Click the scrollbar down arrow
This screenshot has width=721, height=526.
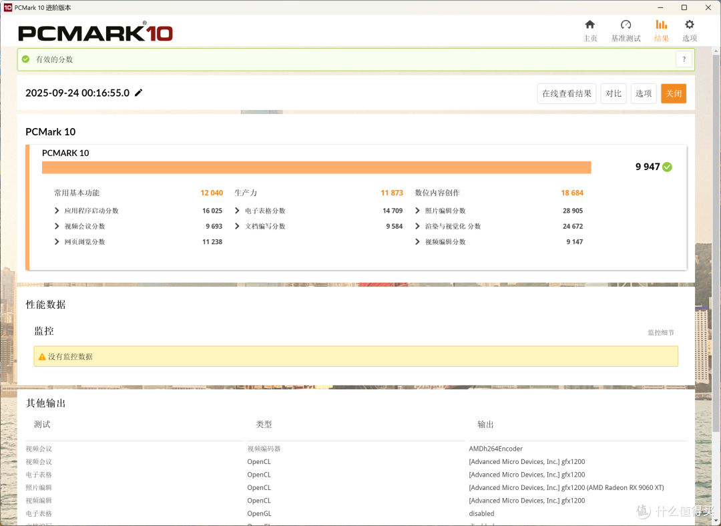pos(716,521)
